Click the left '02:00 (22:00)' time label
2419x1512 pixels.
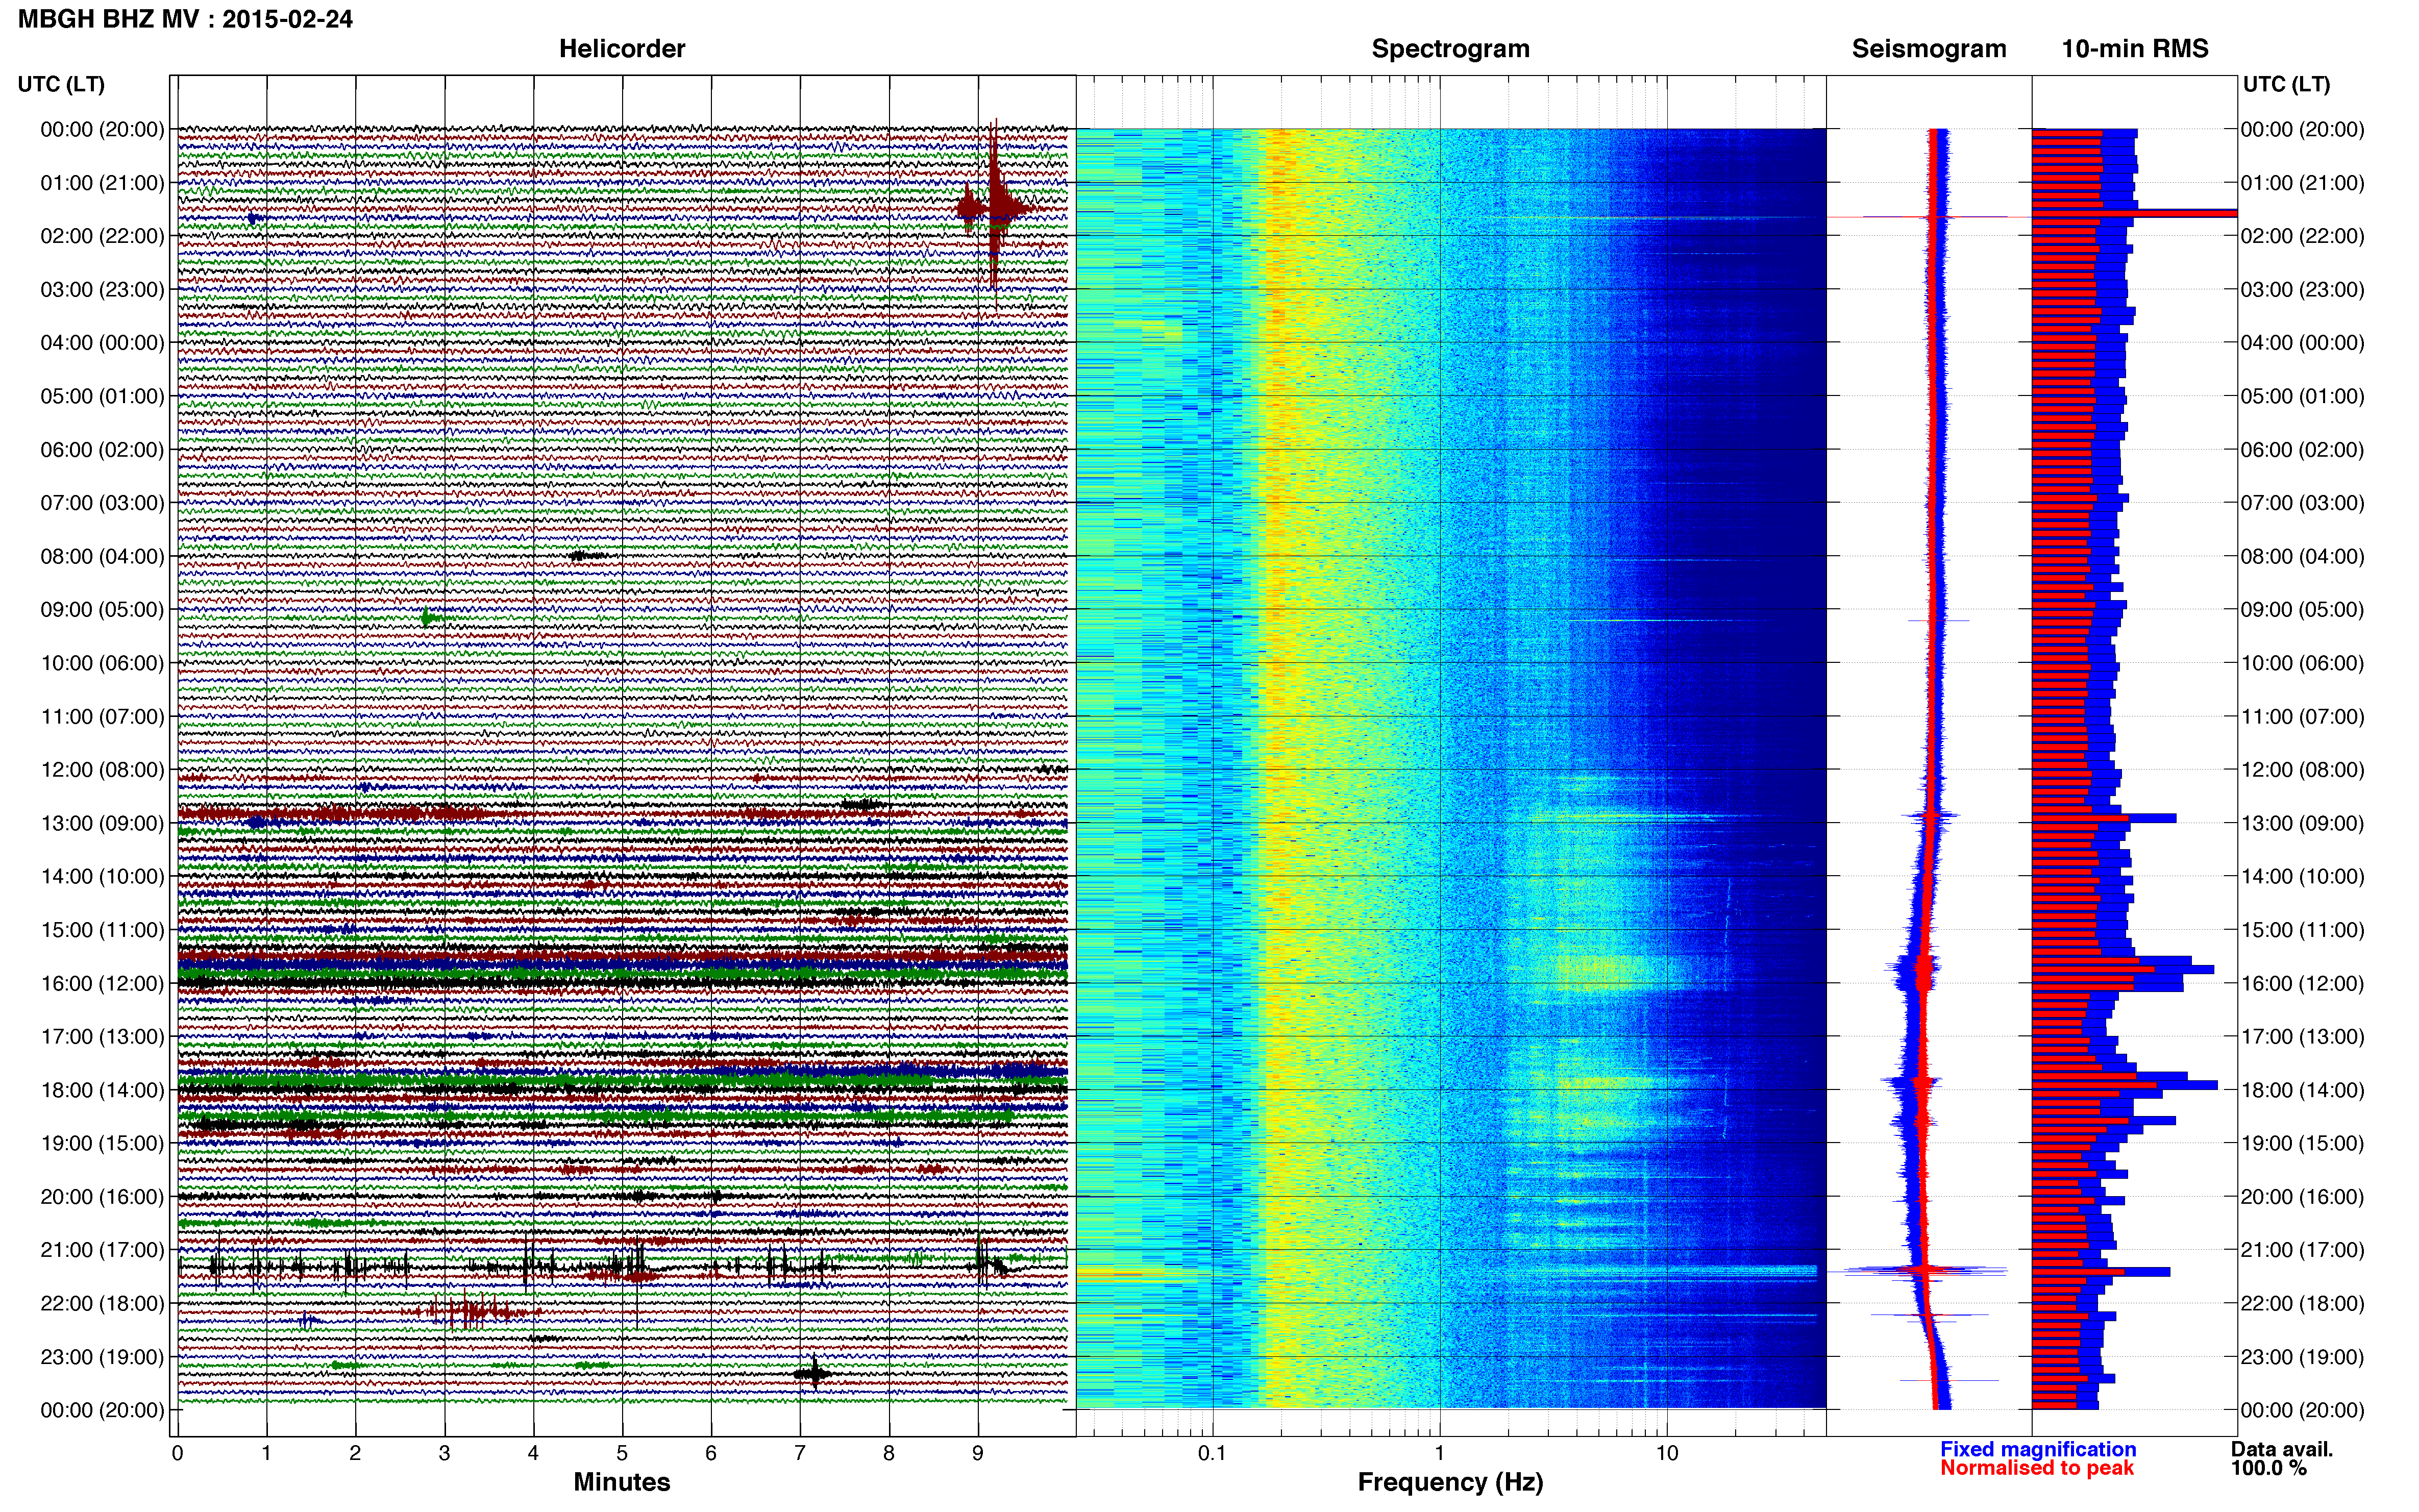click(x=102, y=236)
